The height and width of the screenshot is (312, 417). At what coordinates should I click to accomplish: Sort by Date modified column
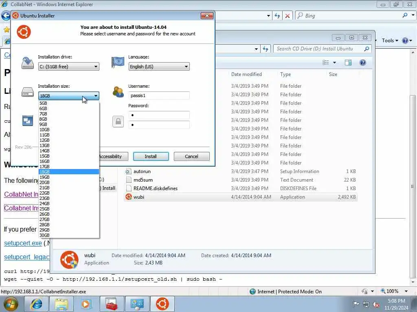(246, 74)
